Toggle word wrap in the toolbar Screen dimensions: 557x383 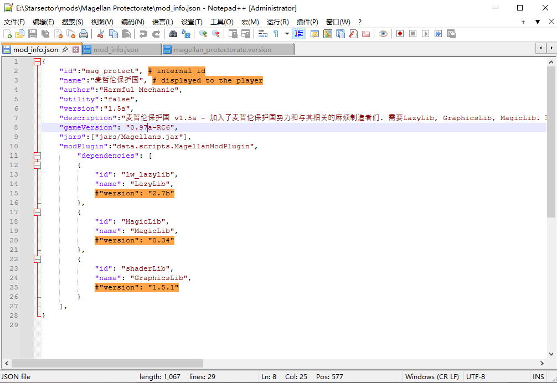point(263,34)
